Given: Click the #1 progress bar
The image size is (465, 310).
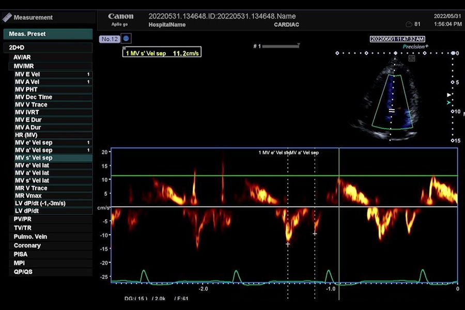Looking at the screenshot, I should pyautogui.click(x=281, y=46).
